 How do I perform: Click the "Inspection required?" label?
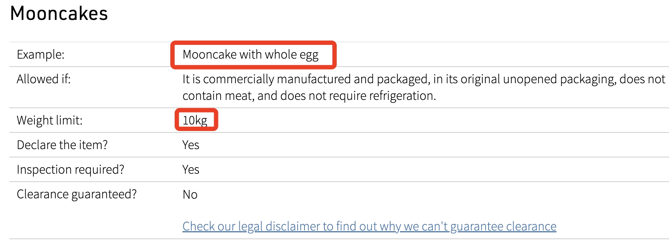coord(70,169)
